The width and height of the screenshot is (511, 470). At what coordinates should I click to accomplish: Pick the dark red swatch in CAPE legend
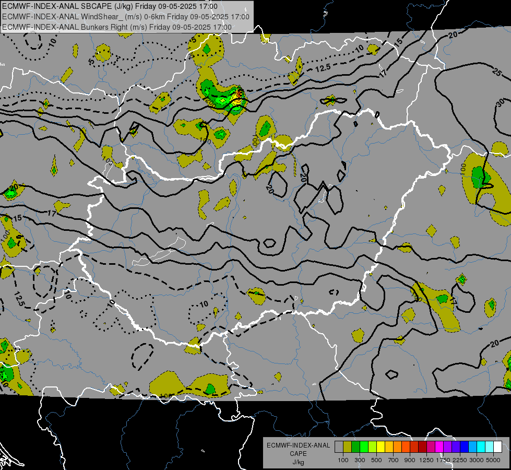pyautogui.click(x=422, y=447)
